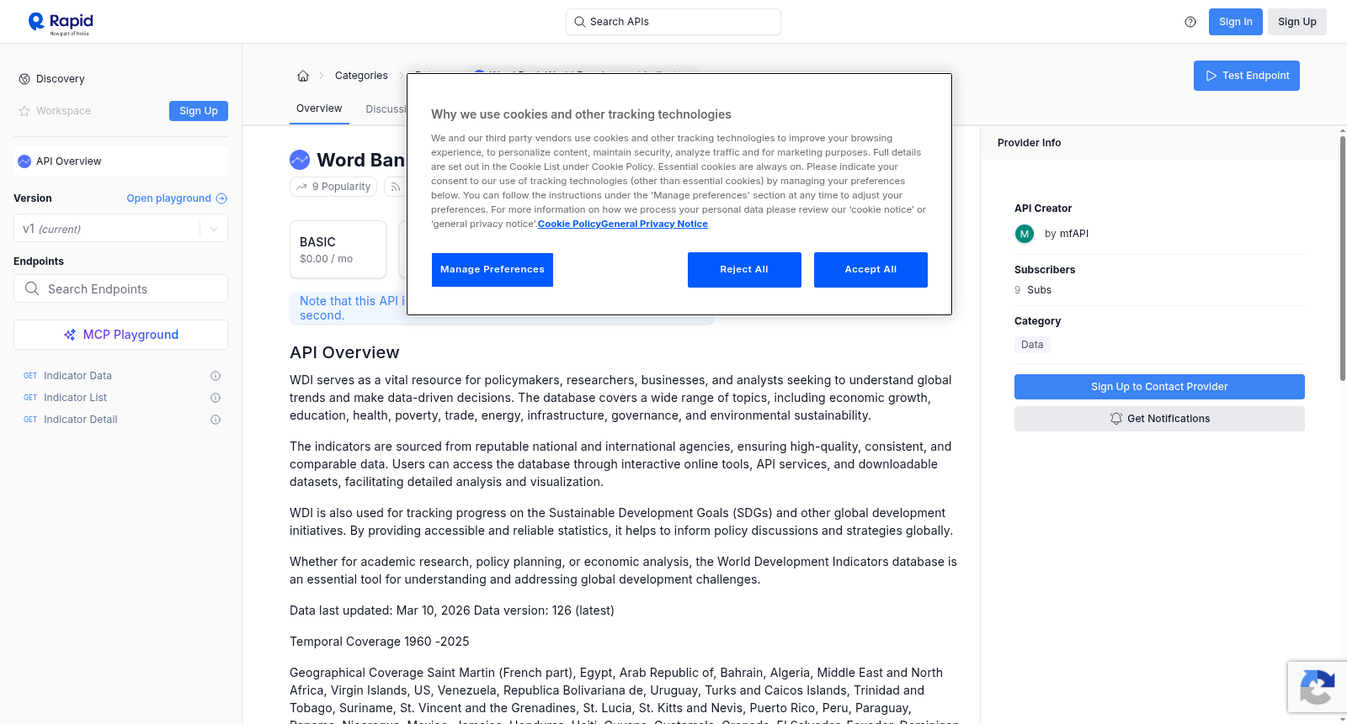Open the MCP Playground button
This screenshot has height=724, width=1347.
[x=120, y=335]
